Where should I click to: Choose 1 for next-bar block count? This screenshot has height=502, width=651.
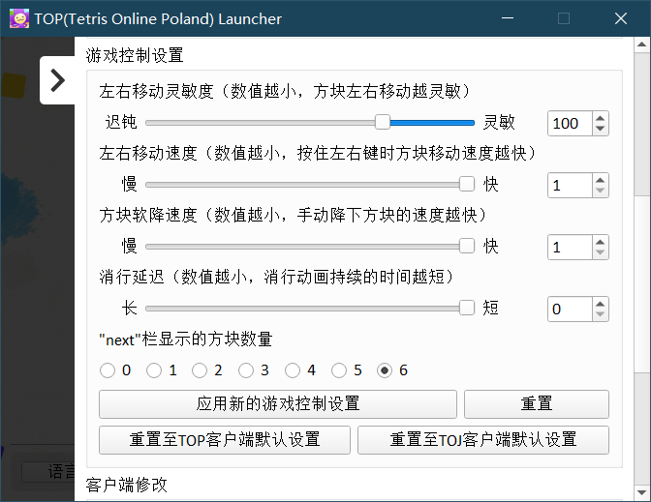tap(154, 370)
